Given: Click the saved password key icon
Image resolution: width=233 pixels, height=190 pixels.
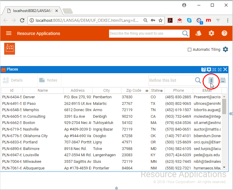Looking at the screenshot, I should tap(153, 20).
